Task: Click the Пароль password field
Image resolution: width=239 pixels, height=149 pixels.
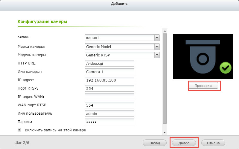Action: pyautogui.click(x=109, y=122)
